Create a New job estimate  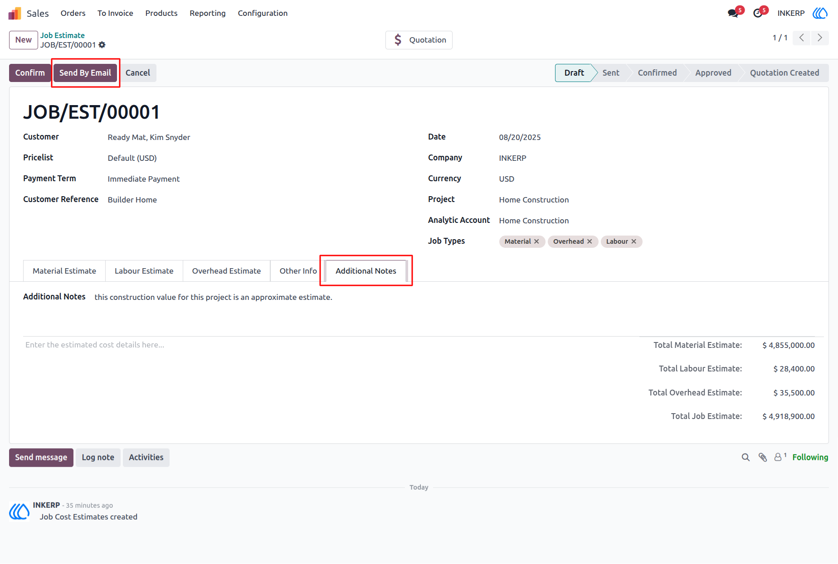(24, 40)
